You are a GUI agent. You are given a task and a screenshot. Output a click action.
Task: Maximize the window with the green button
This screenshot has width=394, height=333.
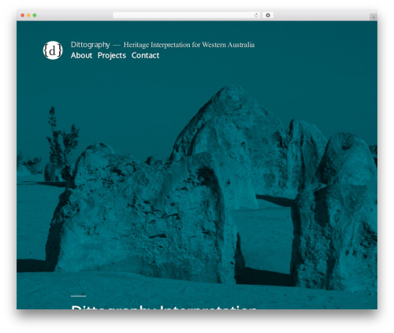point(35,15)
